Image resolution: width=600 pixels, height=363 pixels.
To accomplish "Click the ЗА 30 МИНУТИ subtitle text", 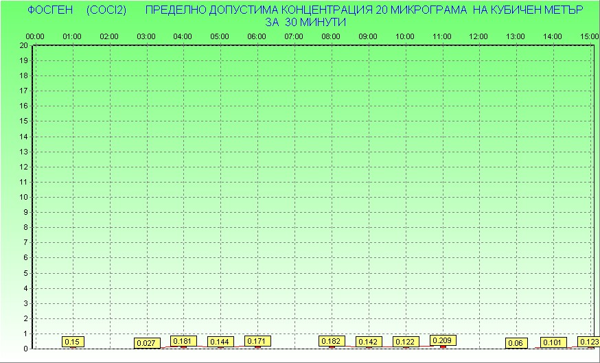I will coord(305,22).
